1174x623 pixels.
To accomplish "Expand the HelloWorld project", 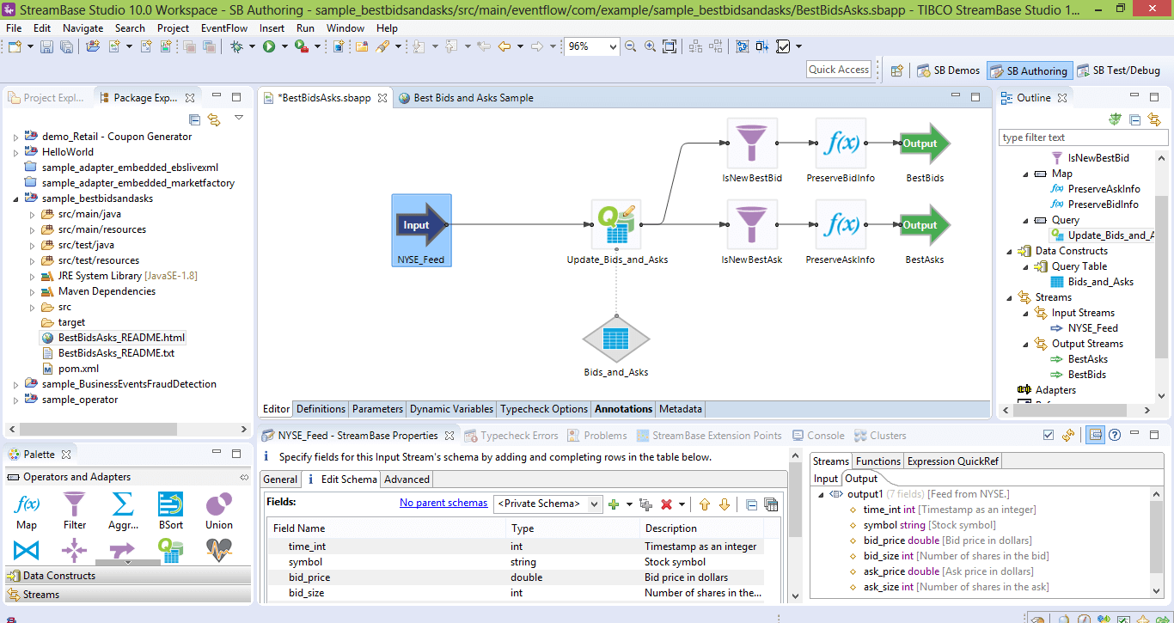I will (15, 152).
